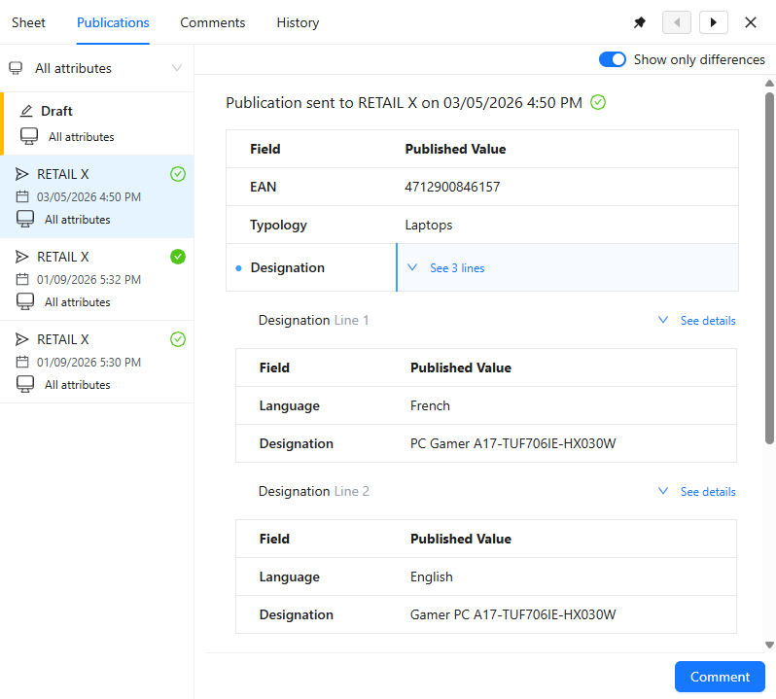
Task: Switch to the Sheet tab
Action: pyautogui.click(x=28, y=22)
